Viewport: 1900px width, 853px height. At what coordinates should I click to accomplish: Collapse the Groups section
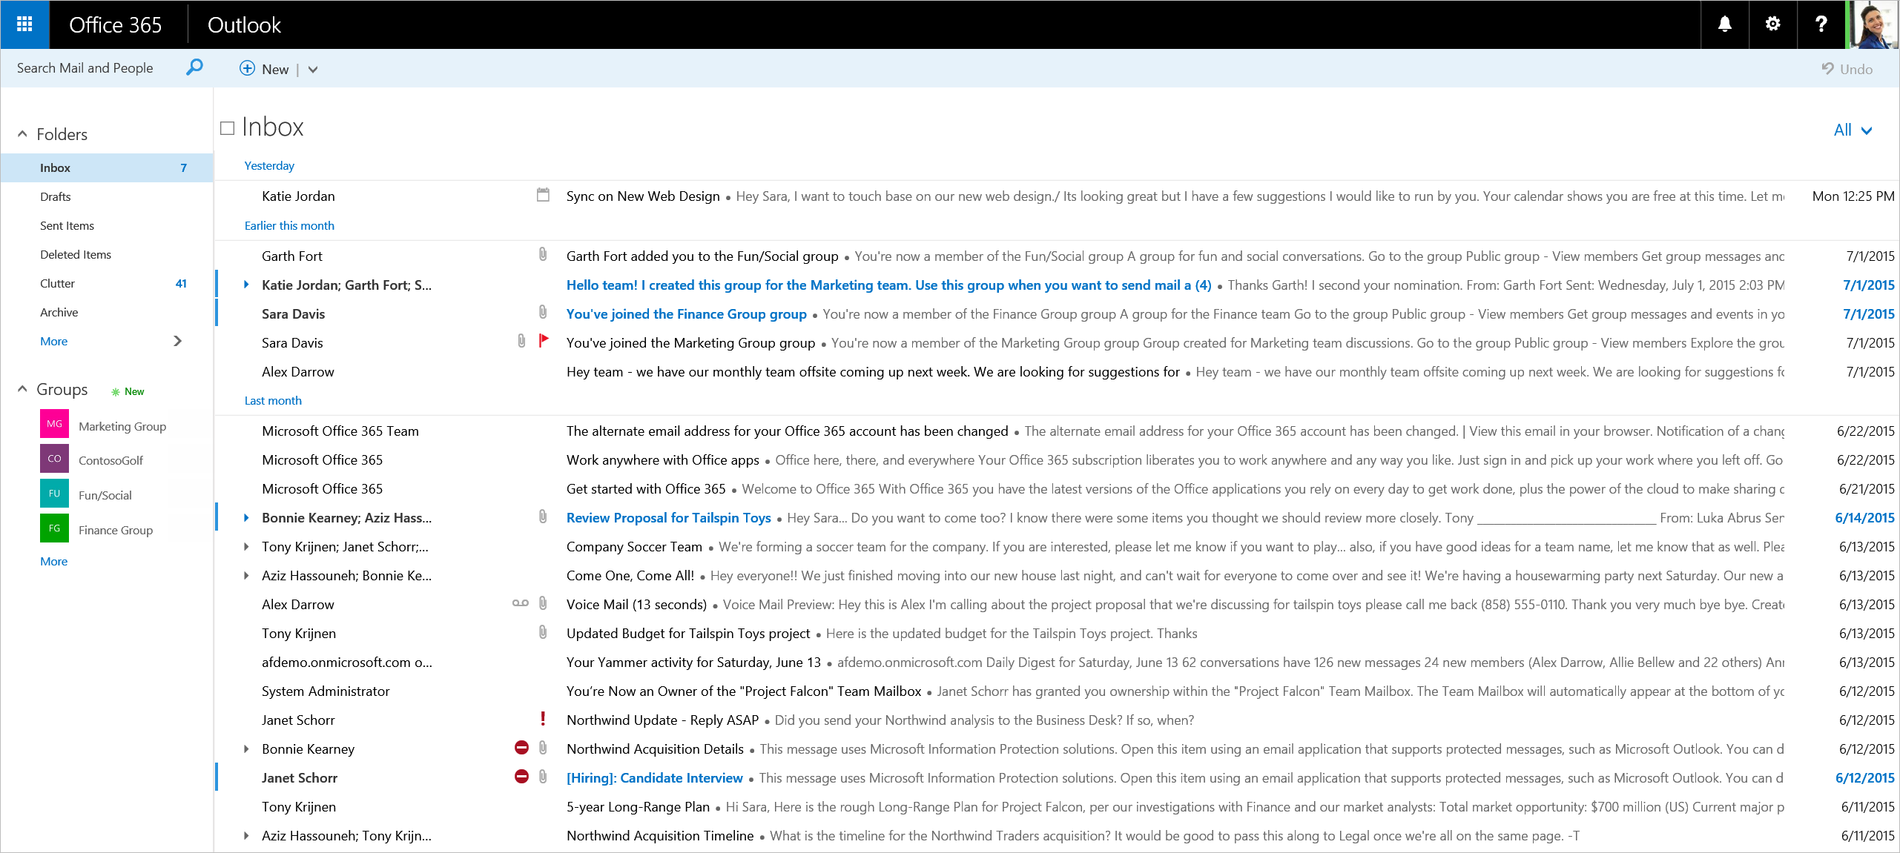click(x=22, y=389)
